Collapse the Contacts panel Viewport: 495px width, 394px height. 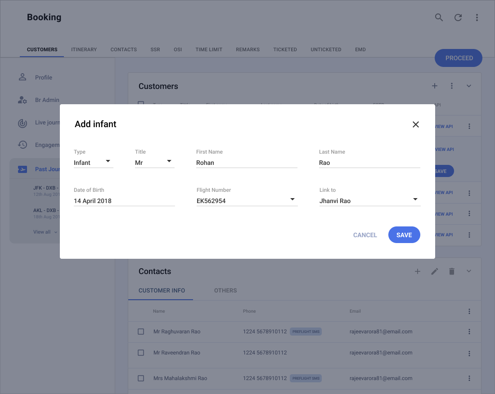(x=469, y=271)
